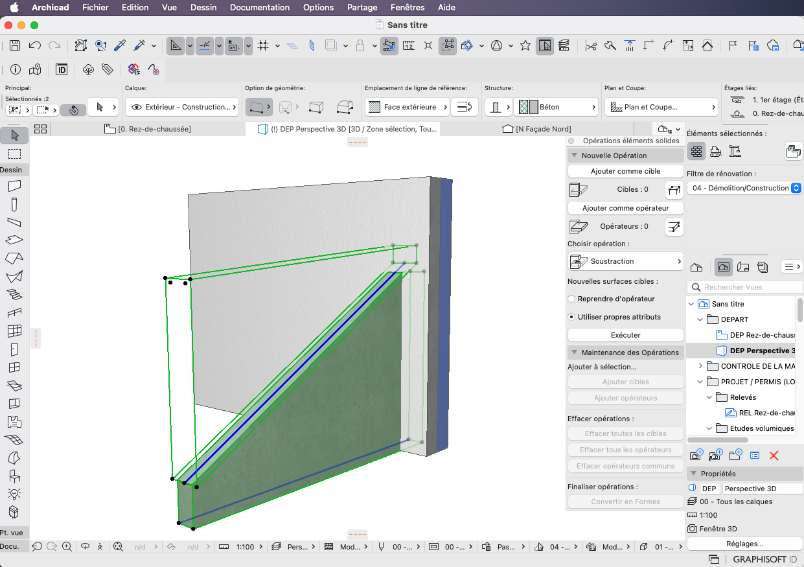Collapse the 'Maintenance des Opérations' section
Viewport: 804px width, 567px height.
click(573, 353)
